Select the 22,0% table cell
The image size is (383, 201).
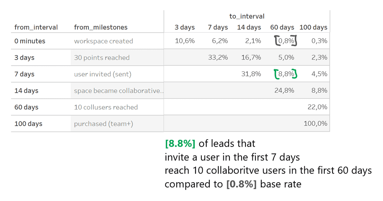(x=317, y=107)
